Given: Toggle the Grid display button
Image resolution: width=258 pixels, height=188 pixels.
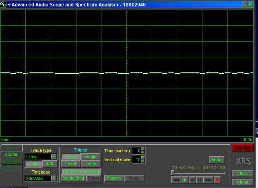Looking at the screenshot, I should tap(33, 164).
